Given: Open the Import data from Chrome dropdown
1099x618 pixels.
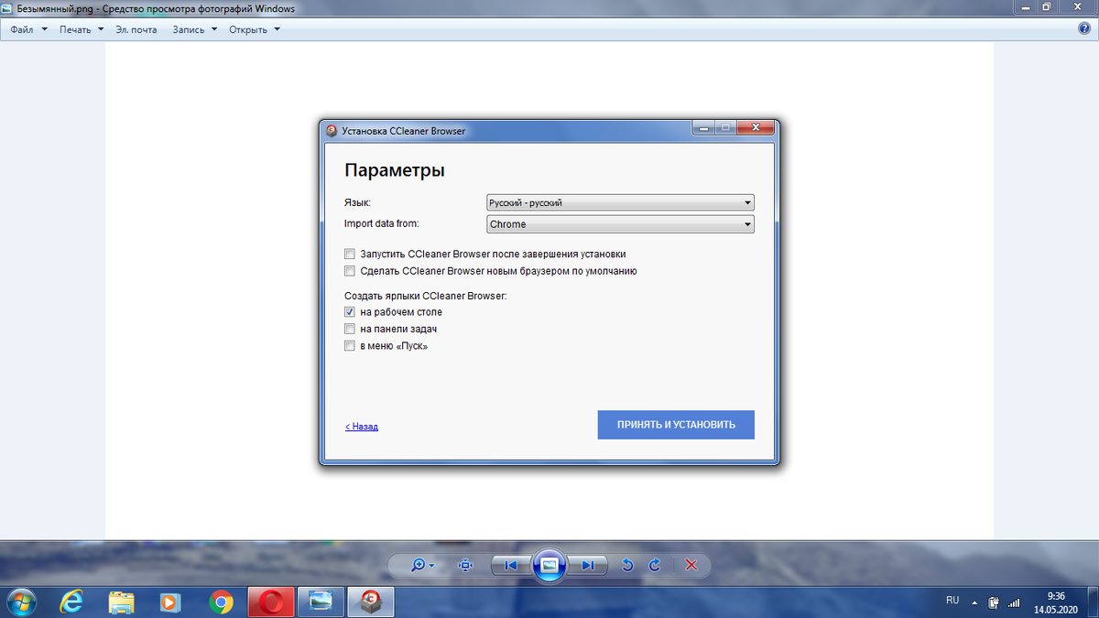Looking at the screenshot, I should 620,223.
